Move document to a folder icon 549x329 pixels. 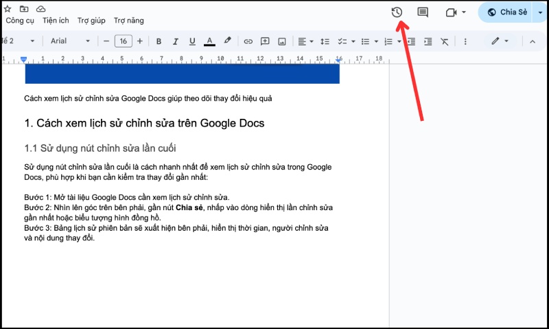[24, 9]
